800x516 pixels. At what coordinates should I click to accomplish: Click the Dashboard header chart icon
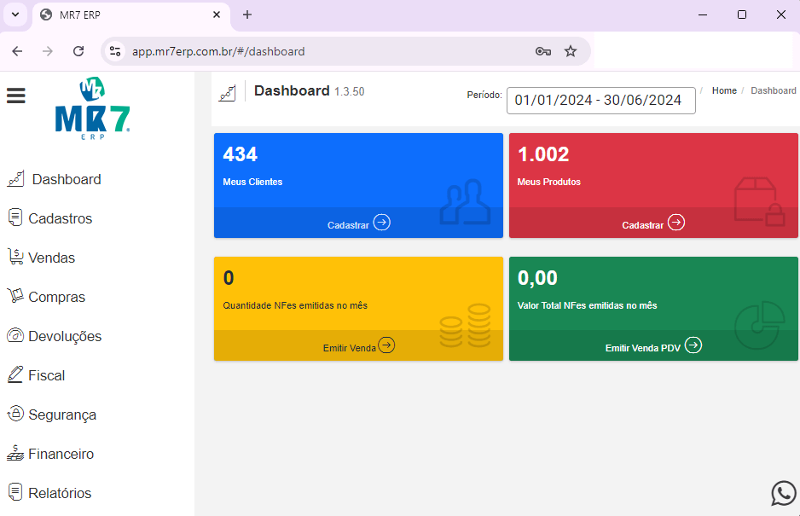(228, 93)
